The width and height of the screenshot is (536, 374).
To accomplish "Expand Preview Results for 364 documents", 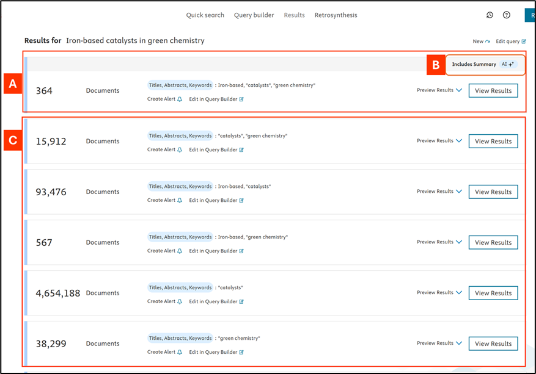I will tap(458, 90).
